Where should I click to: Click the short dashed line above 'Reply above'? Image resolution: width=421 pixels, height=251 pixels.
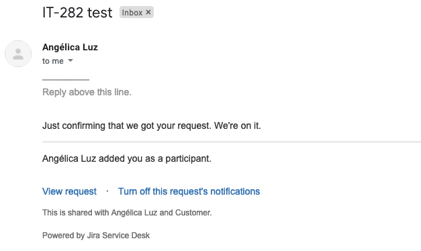coord(66,80)
